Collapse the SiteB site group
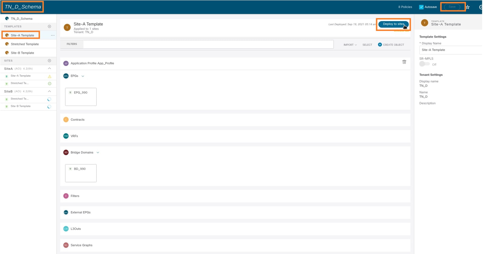Viewport: 483px width, 254px height. pyautogui.click(x=49, y=91)
